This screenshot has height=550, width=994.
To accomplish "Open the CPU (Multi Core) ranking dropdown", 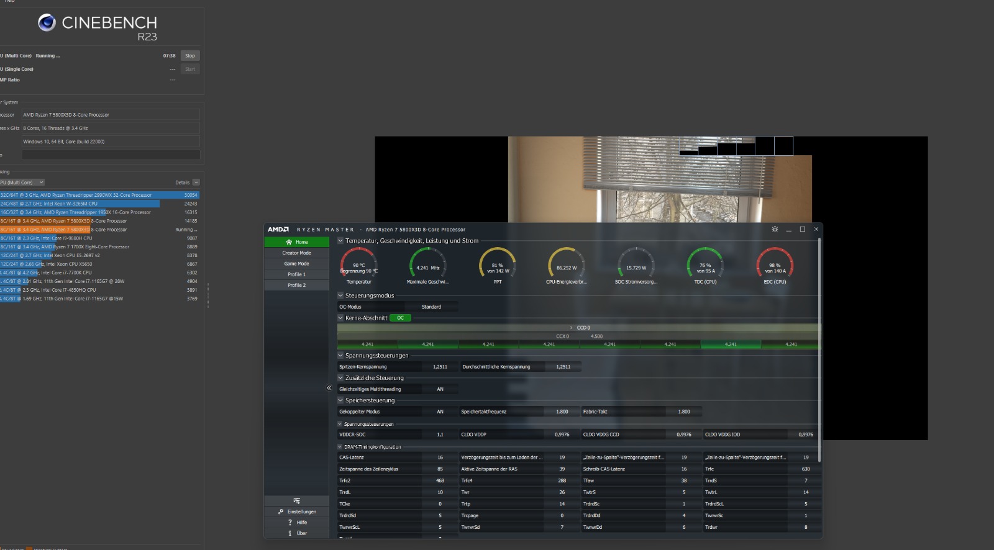I will (x=22, y=183).
